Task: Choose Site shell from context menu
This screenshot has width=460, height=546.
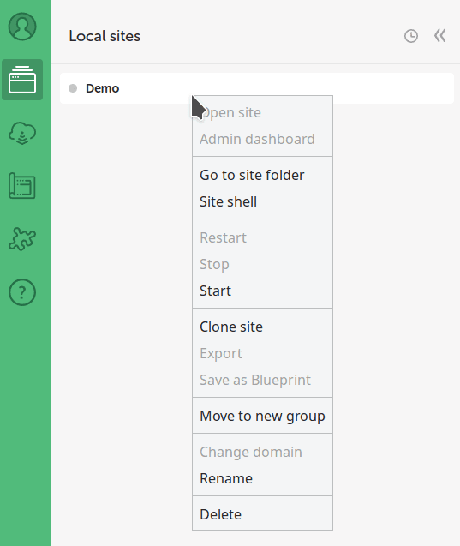Action: 228,201
